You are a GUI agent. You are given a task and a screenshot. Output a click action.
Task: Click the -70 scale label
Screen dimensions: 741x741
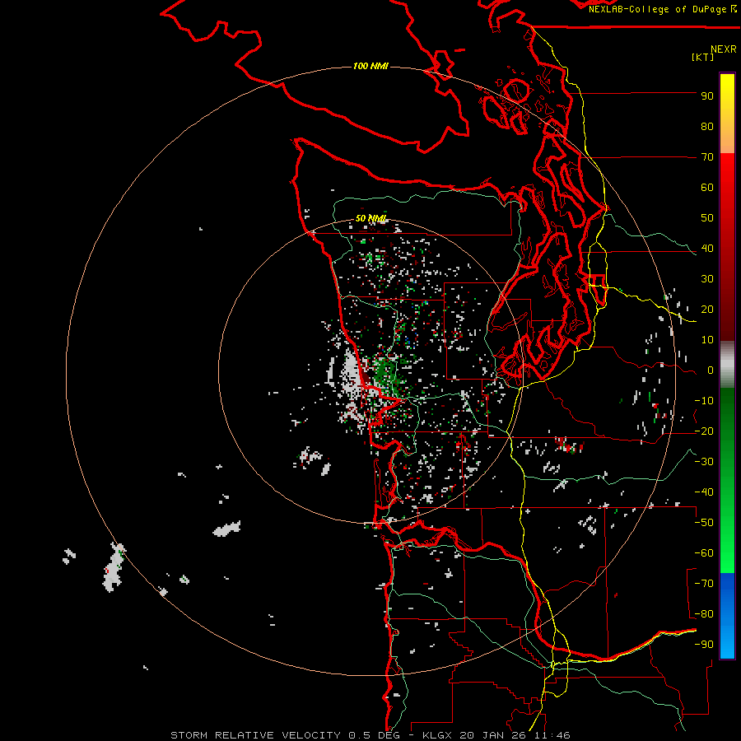pos(704,584)
